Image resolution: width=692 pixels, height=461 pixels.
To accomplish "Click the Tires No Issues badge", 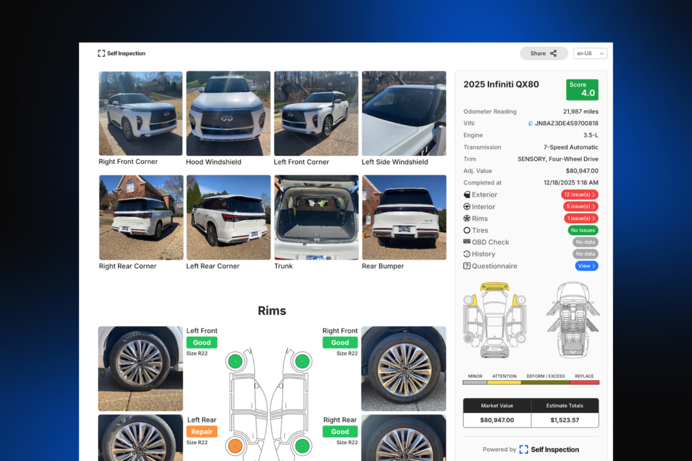I will pyautogui.click(x=583, y=231).
